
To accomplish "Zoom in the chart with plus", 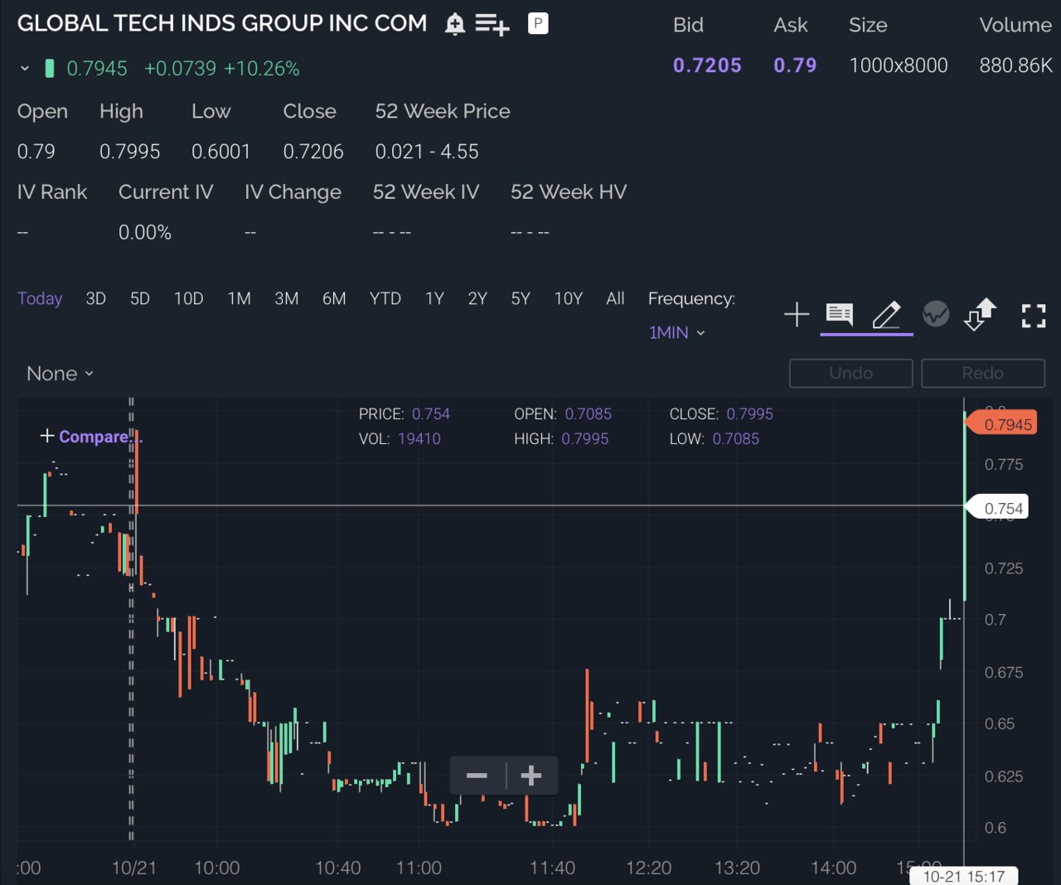I will coord(531,776).
